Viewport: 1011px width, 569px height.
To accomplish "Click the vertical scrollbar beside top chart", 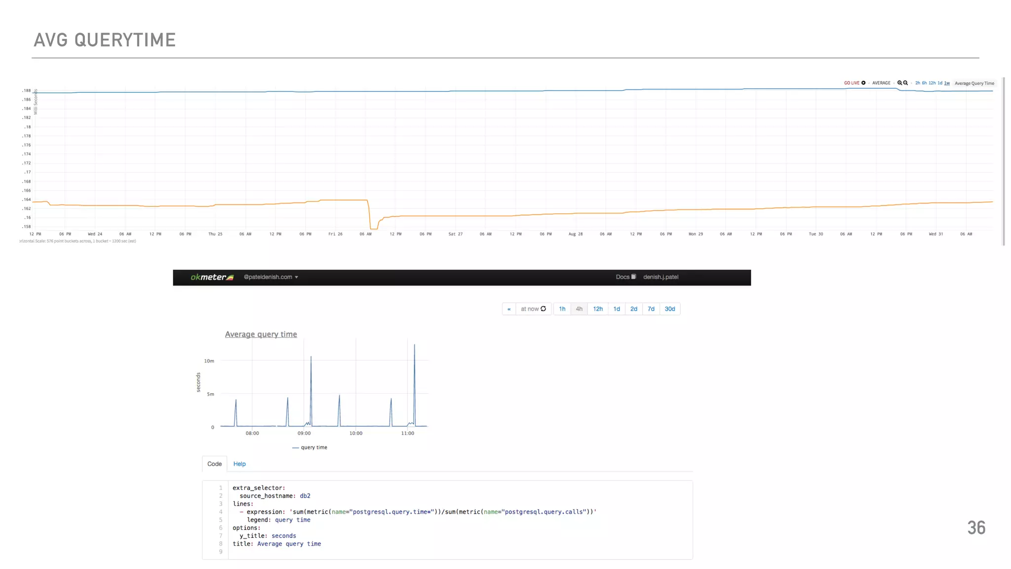I will point(1004,161).
